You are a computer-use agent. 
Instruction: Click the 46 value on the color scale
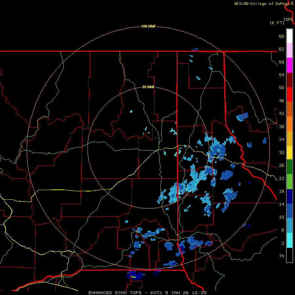tap(282, 101)
